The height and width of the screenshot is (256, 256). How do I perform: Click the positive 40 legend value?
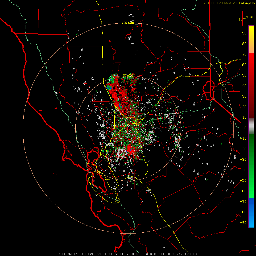(244, 86)
